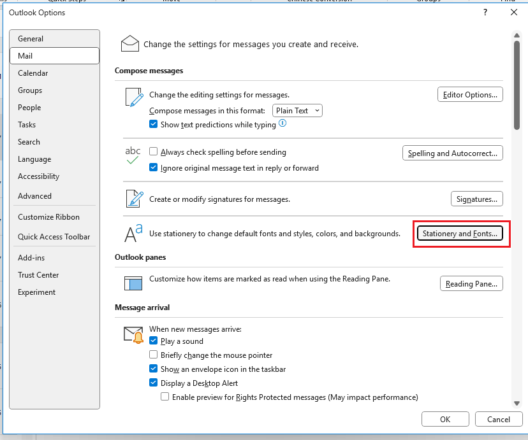Open the People options category

[55, 107]
